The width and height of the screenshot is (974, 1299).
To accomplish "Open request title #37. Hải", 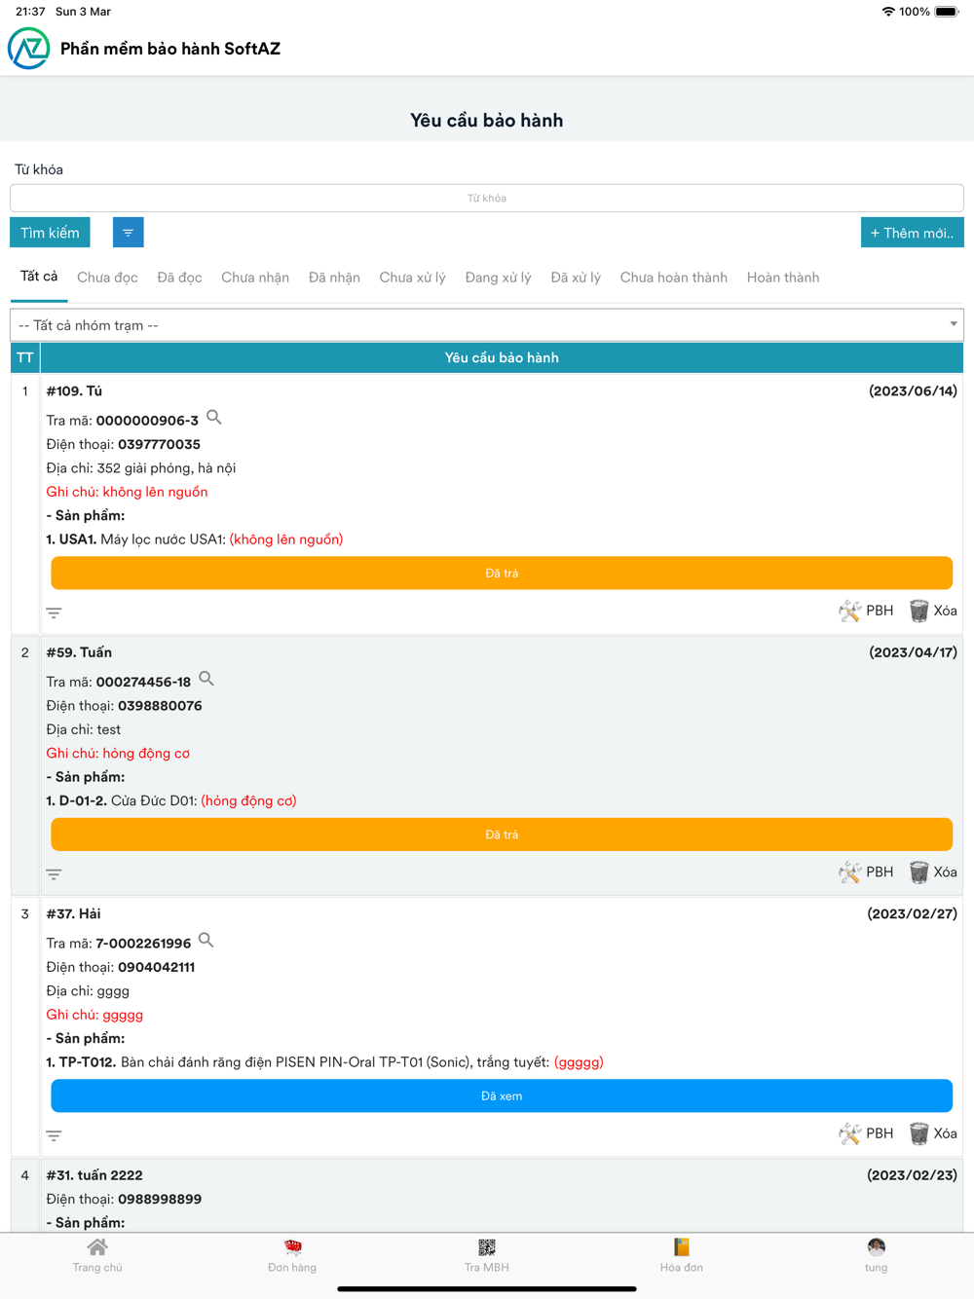I will (x=73, y=913).
